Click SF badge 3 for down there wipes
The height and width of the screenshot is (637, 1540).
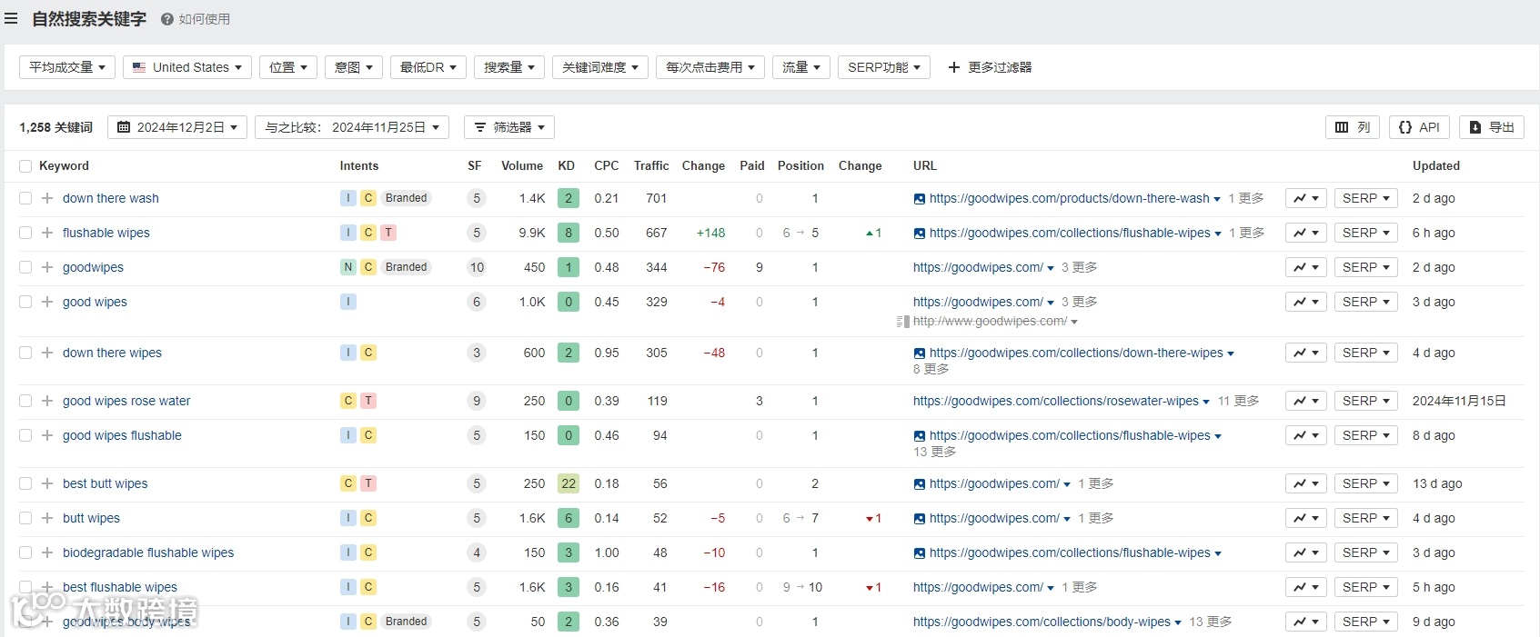(x=477, y=353)
